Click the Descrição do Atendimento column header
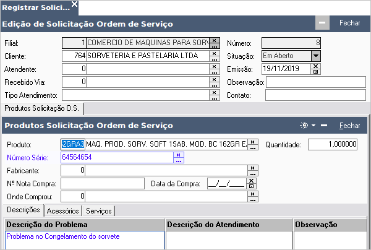Image resolution: width=371 pixels, height=250 pixels. [229, 225]
